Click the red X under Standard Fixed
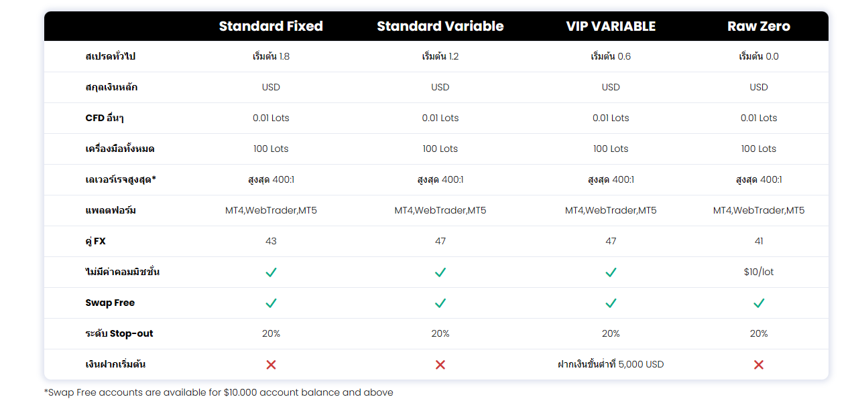Image resolution: width=852 pixels, height=409 pixels. click(x=271, y=365)
